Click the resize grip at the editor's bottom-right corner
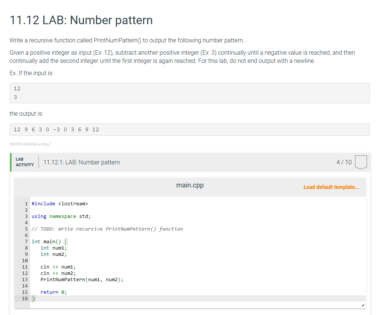This screenshot has width=377, height=315. coord(363,304)
